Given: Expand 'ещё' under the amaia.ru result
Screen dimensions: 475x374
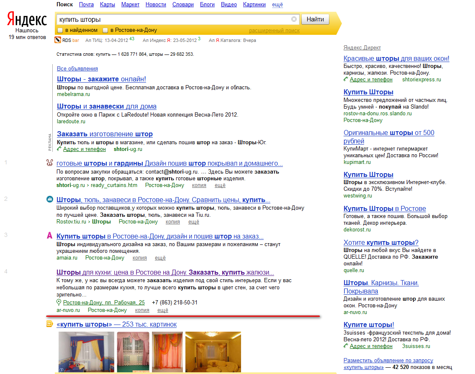Looking at the screenshot, I should (x=160, y=258).
